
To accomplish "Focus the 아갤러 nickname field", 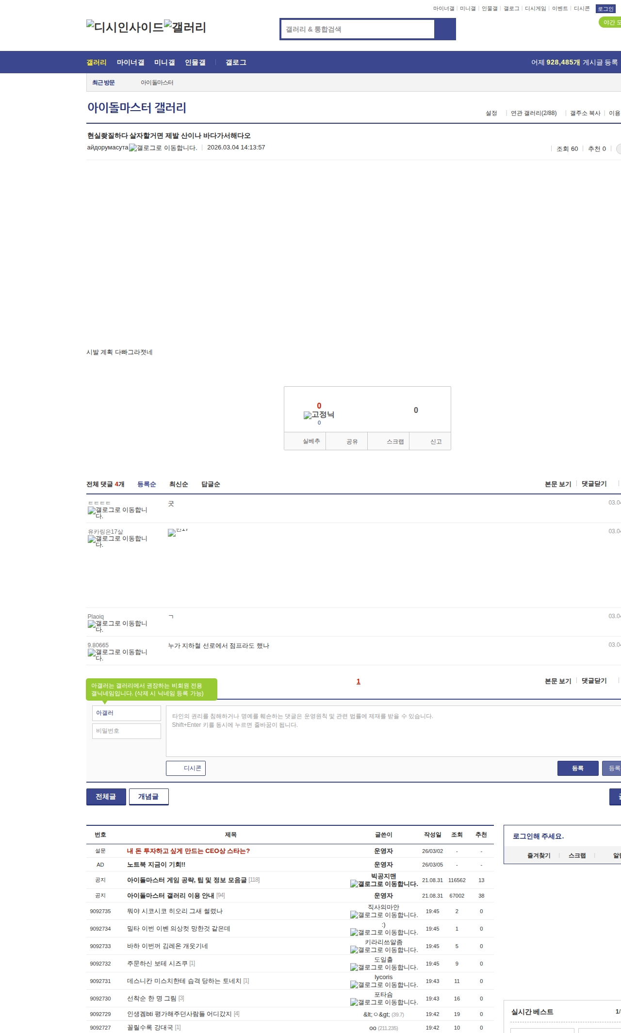I will pos(127,713).
